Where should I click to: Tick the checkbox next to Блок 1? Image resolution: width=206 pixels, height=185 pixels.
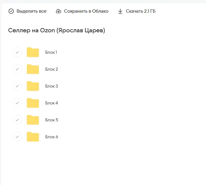(x=17, y=52)
